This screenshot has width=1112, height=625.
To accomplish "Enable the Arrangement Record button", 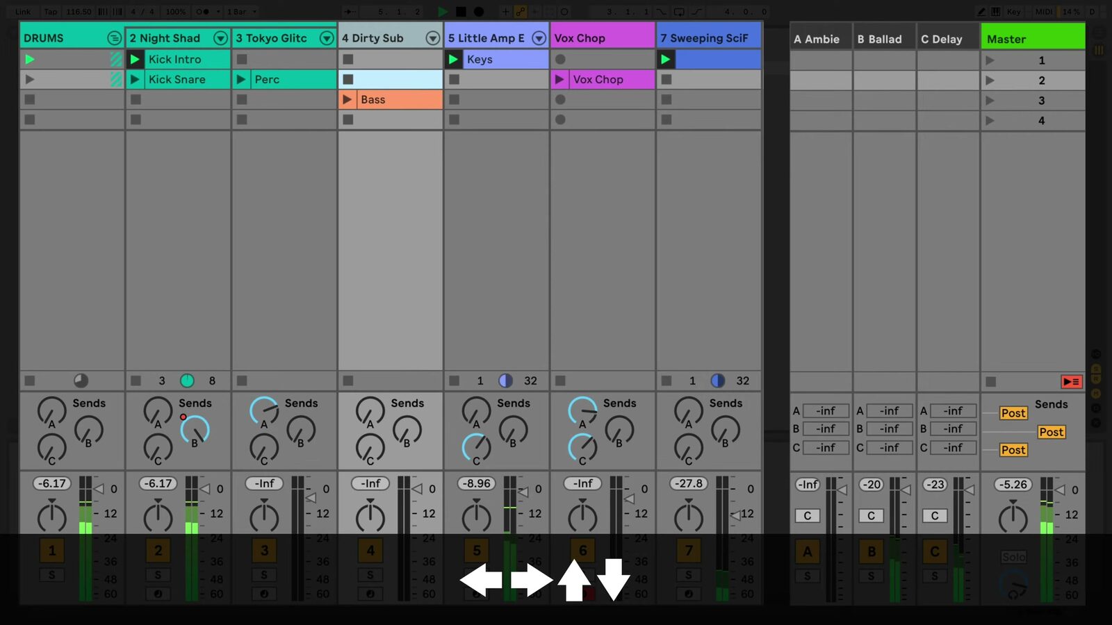I will [x=479, y=11].
